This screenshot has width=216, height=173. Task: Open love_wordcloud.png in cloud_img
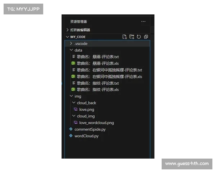(96, 123)
